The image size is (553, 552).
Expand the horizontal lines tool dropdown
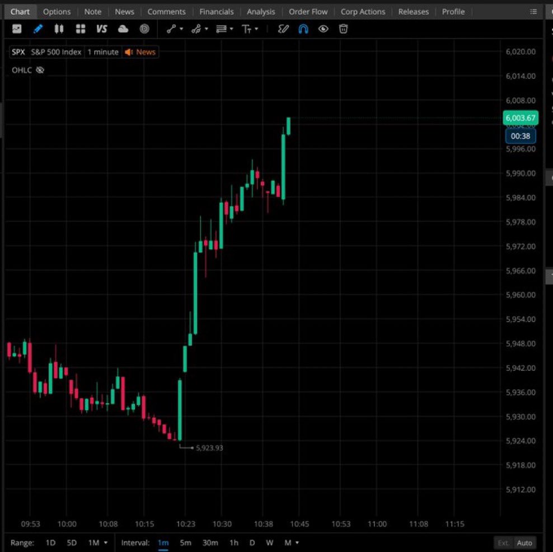coord(231,29)
